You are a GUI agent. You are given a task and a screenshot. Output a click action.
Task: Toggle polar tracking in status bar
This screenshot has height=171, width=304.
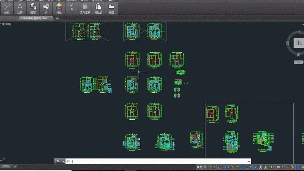(225, 167)
